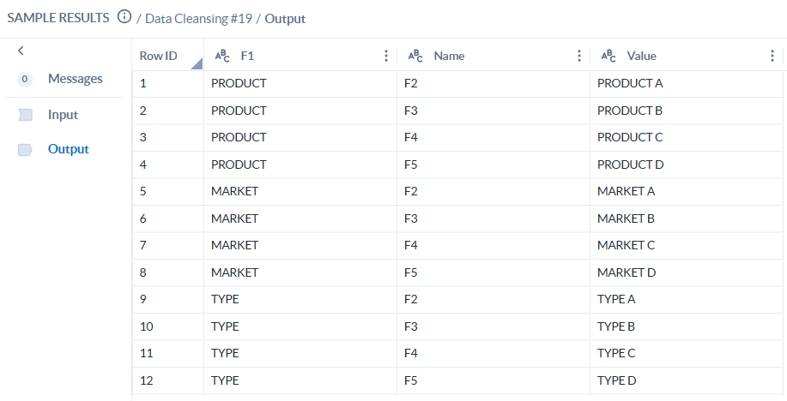This screenshot has width=787, height=401.
Task: Switch to the Input tab
Action: click(63, 115)
